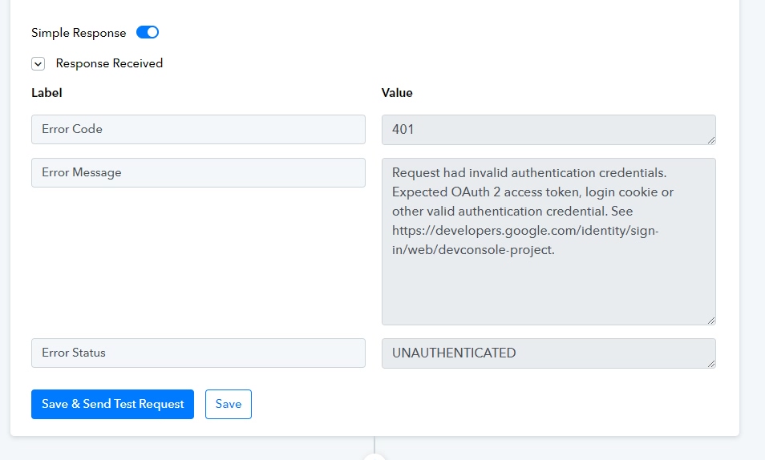Click Save & Send Test Request button
Viewport: 765px width, 460px height.
pos(113,404)
